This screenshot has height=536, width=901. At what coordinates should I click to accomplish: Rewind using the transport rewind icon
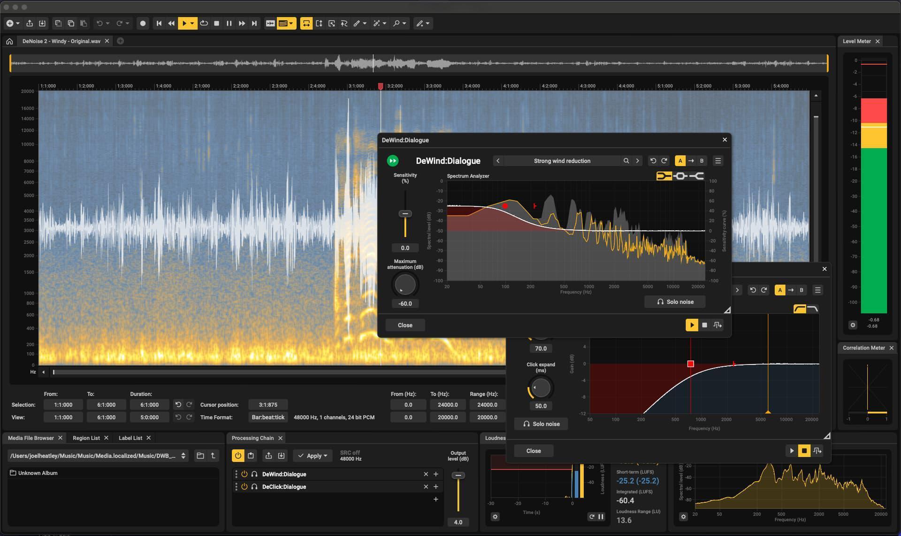[x=171, y=23]
